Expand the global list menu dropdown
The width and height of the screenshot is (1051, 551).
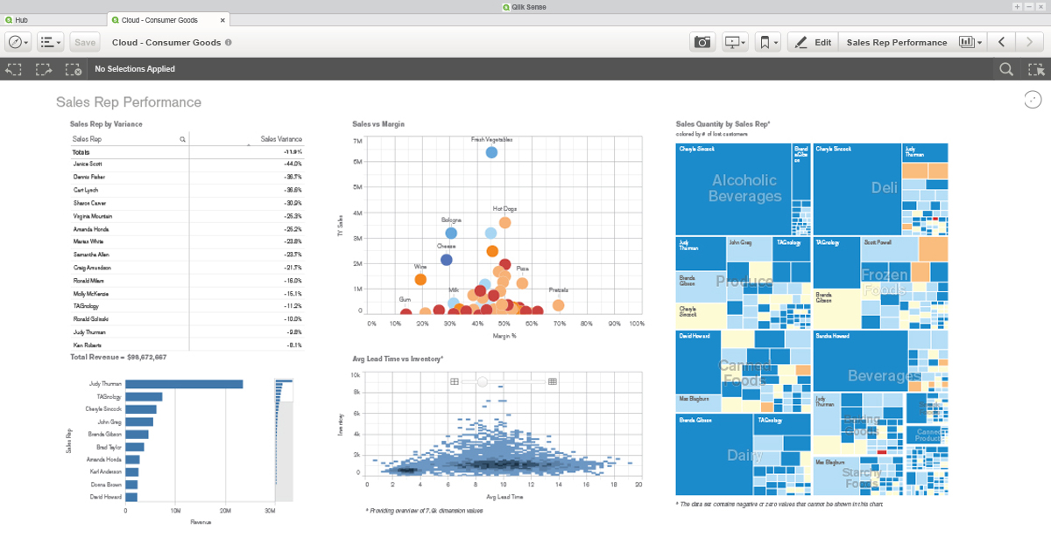tap(51, 42)
